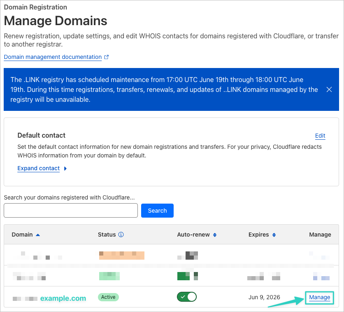Open the Expand contact link

38,168
